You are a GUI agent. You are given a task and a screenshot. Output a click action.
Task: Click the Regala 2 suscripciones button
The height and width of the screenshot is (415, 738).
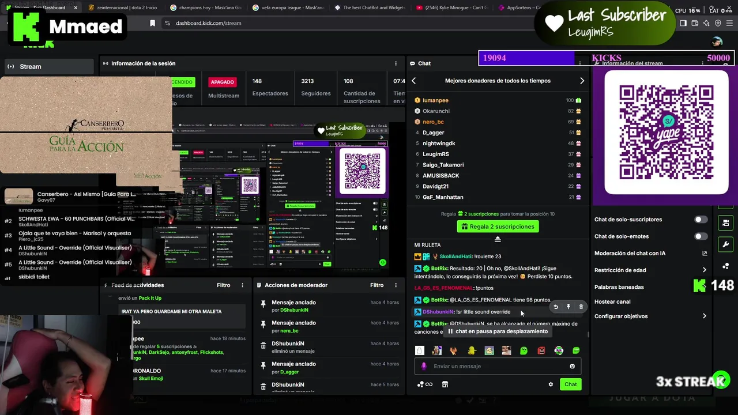(498, 227)
